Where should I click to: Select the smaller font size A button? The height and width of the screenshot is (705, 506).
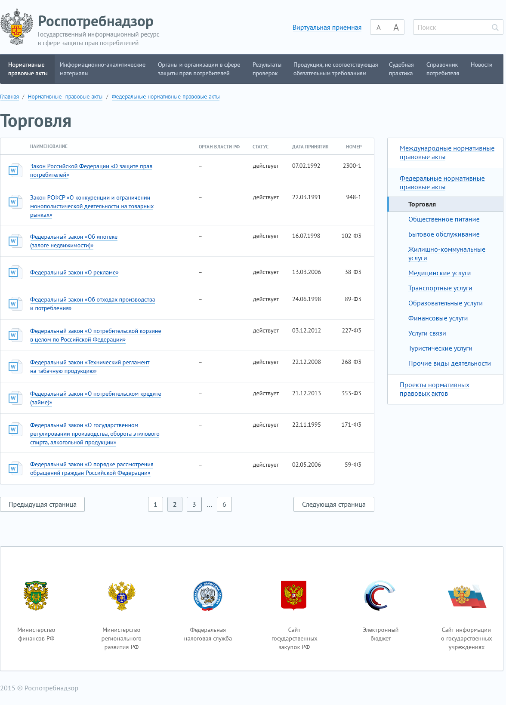coord(379,28)
